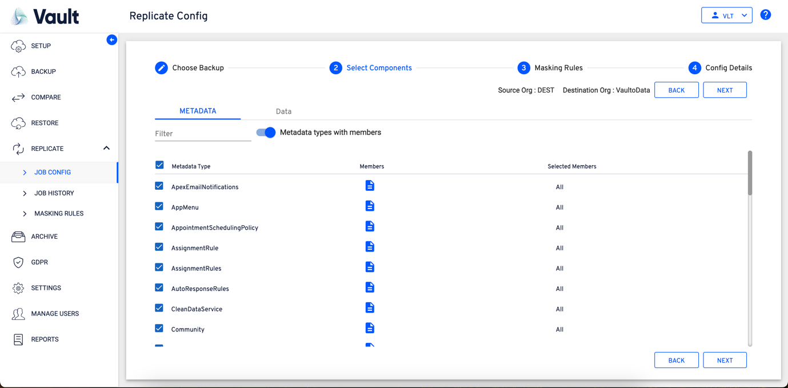This screenshot has height=388, width=788.
Task: Collapse sidebar using the blue arrow icon
Action: coord(112,40)
